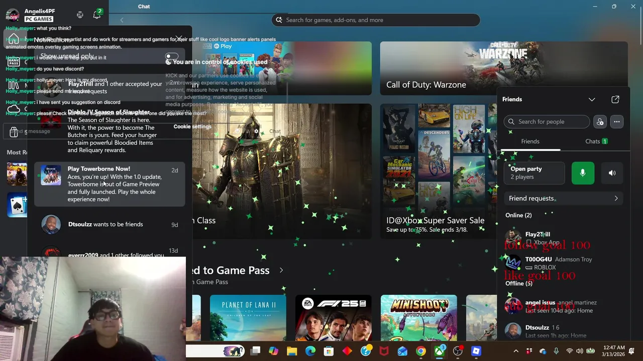Select offline friend angel jesus

coord(563,306)
